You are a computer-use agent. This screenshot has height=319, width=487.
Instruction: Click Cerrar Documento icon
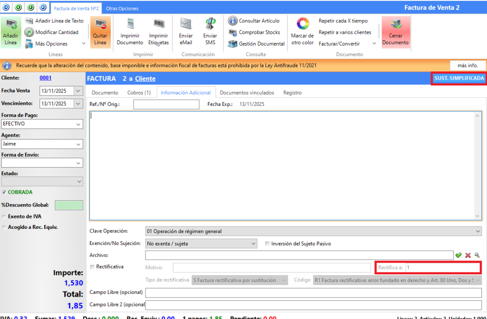pos(395,25)
